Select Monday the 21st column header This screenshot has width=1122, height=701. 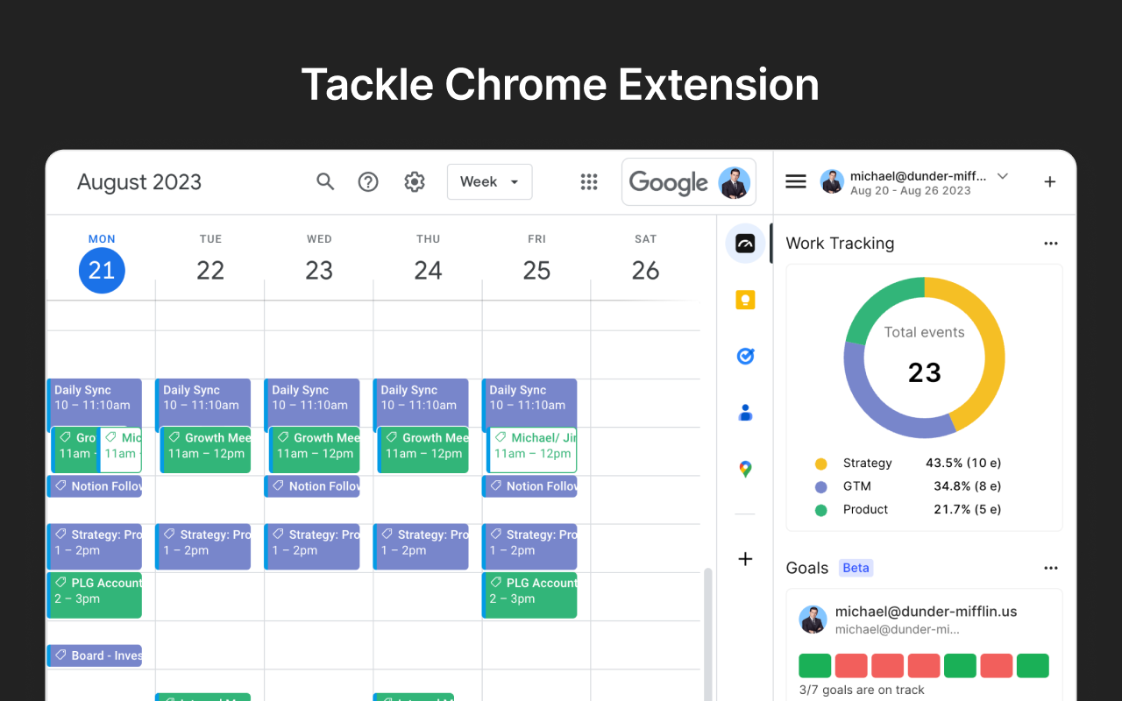point(101,270)
